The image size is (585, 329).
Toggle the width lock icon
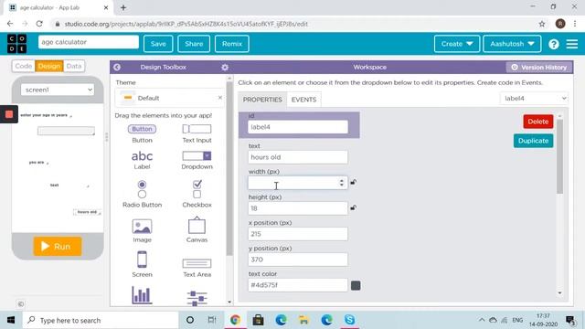pos(353,183)
